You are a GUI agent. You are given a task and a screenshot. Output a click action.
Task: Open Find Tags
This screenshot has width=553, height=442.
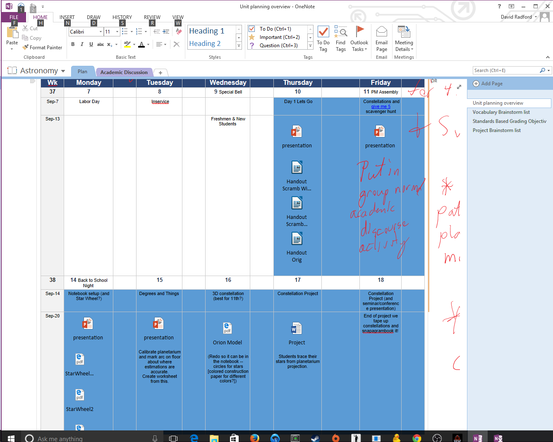point(340,37)
